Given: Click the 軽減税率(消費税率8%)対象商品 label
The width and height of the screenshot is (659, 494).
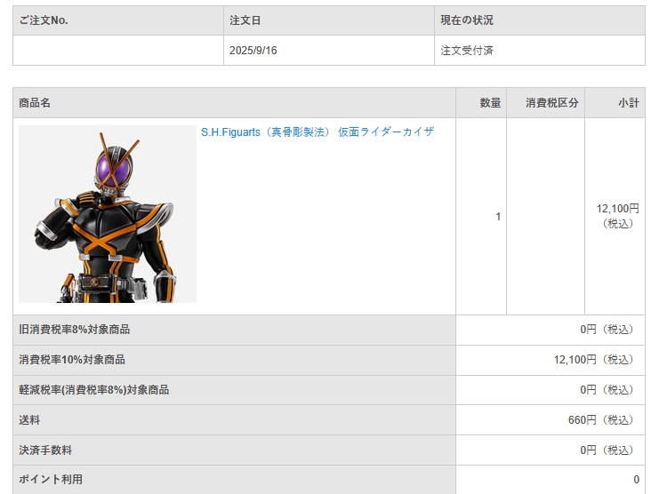Looking at the screenshot, I should (x=93, y=390).
